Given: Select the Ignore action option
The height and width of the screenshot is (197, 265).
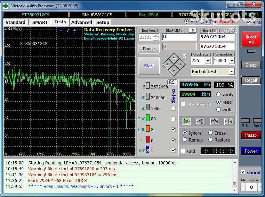Looking at the screenshot, I should (185, 133).
